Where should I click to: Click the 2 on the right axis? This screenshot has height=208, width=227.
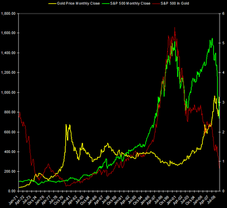(x=224, y=132)
